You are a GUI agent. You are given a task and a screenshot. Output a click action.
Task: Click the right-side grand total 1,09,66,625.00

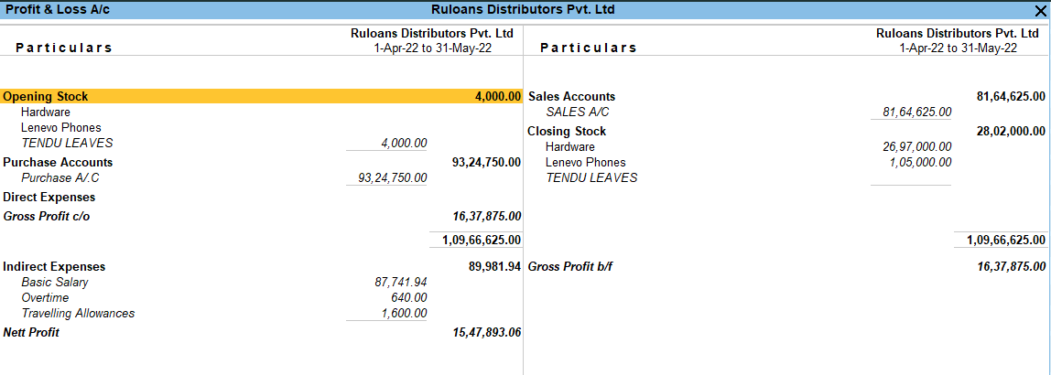coord(1006,240)
